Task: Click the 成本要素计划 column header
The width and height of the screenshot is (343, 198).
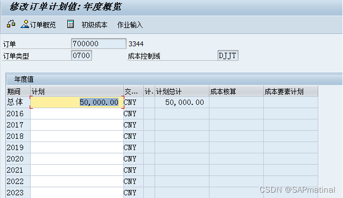Action: coord(291,91)
